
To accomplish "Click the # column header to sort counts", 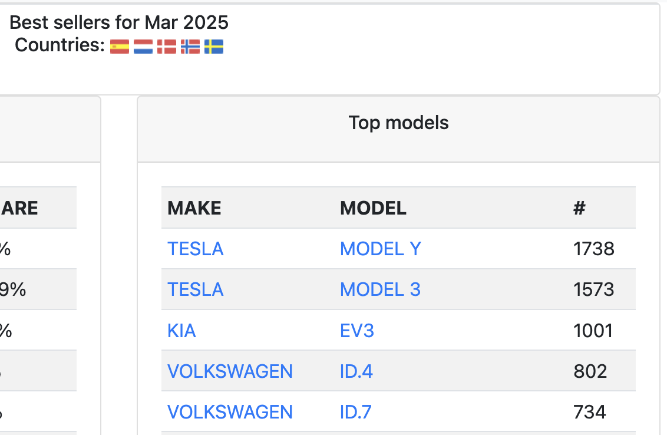I will click(579, 208).
